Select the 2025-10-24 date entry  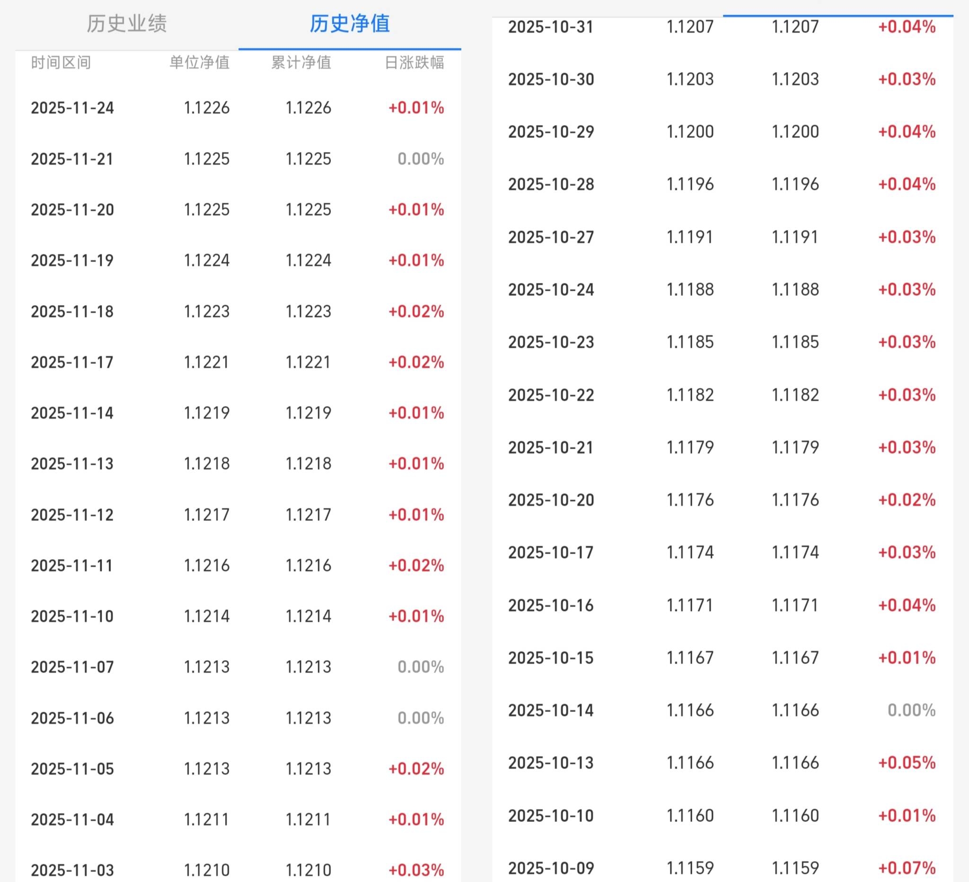pyautogui.click(x=551, y=290)
